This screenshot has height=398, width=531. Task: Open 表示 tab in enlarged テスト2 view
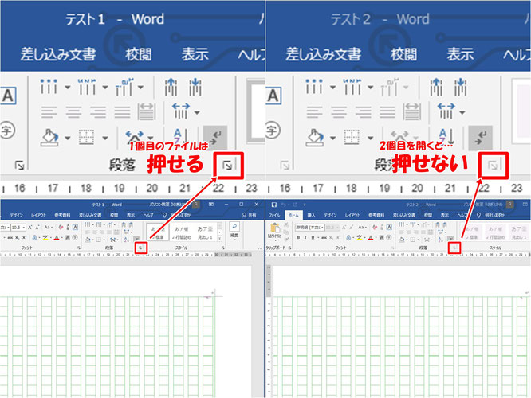click(460, 54)
